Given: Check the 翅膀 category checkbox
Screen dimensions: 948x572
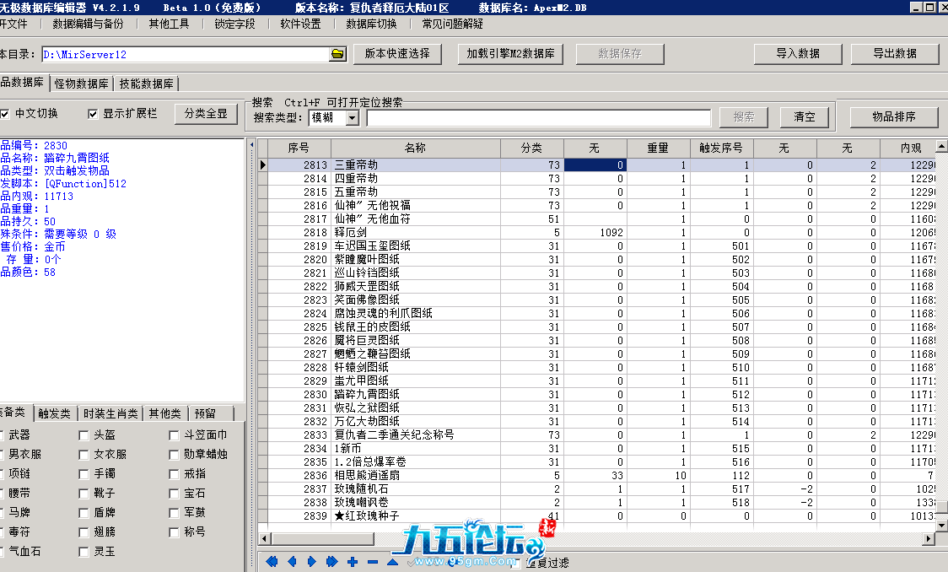Looking at the screenshot, I should click(x=83, y=532).
